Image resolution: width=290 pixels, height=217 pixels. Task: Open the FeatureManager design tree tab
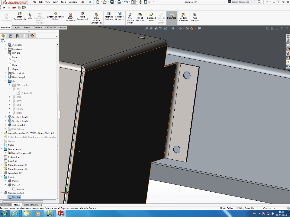(3, 36)
